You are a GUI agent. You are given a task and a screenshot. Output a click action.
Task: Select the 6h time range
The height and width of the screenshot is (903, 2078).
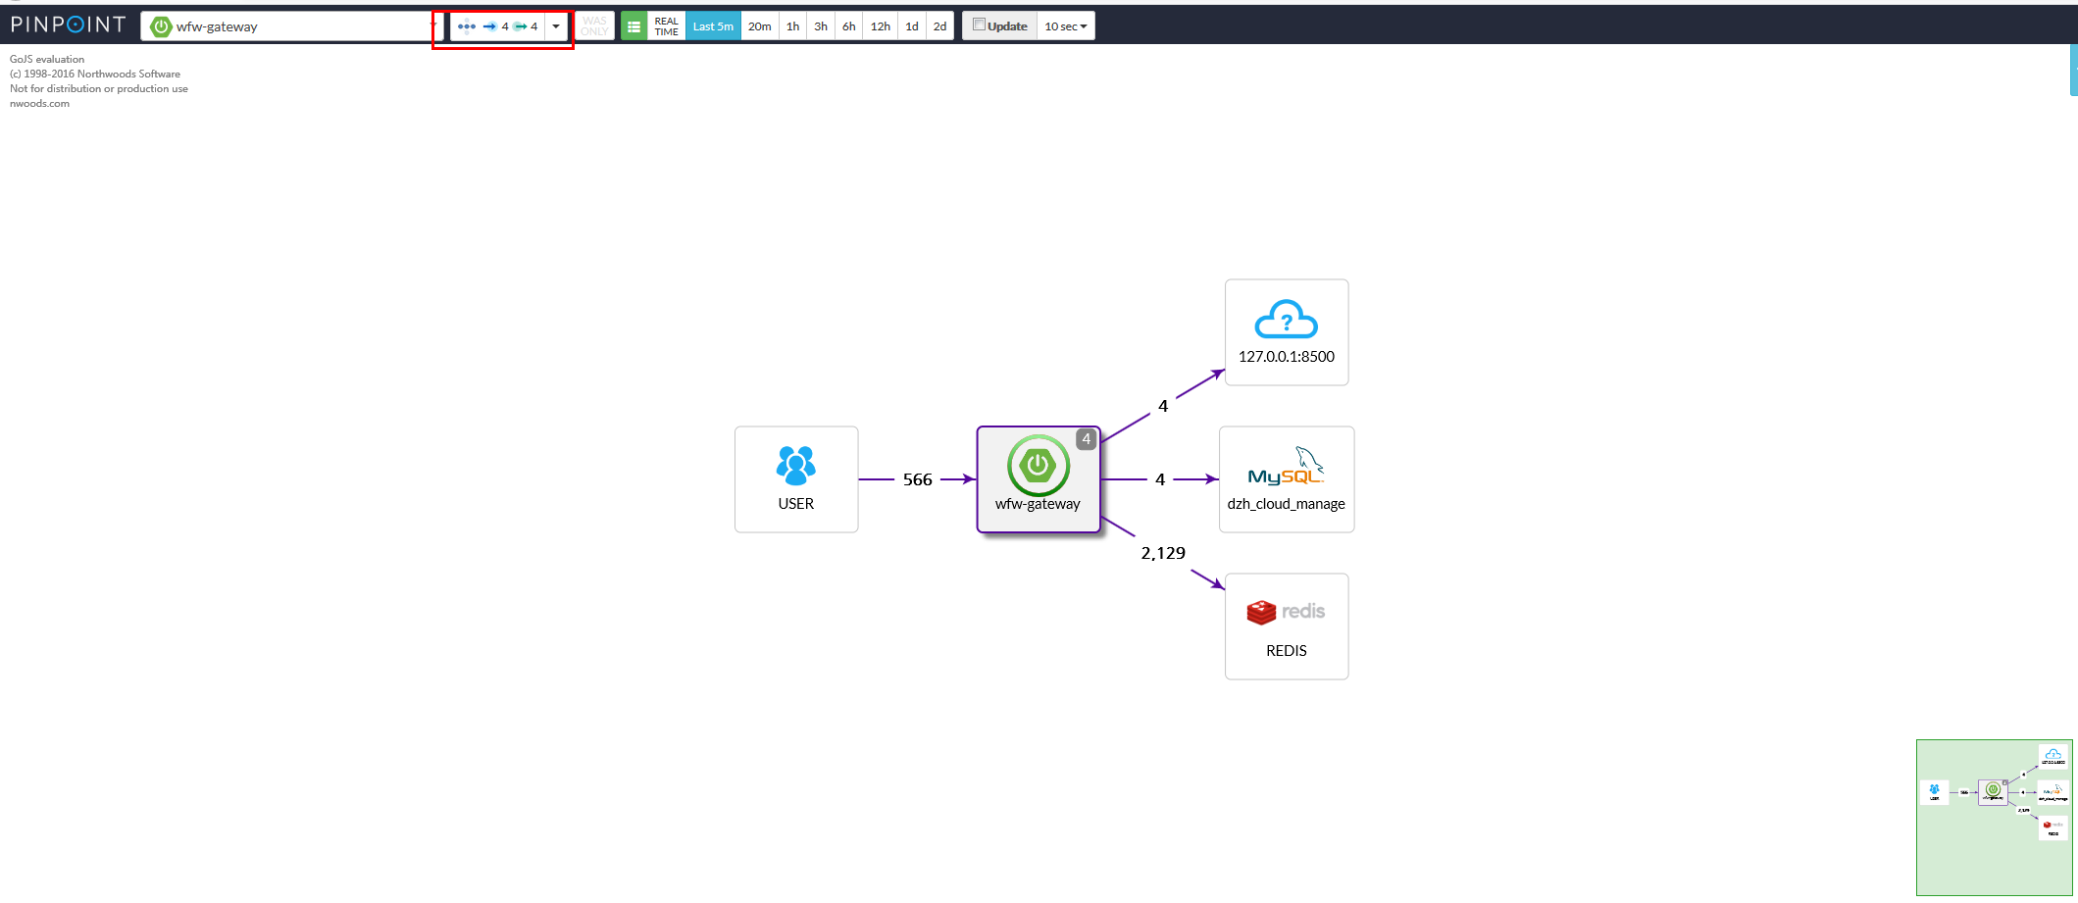[x=849, y=26]
